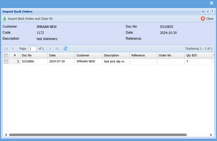This screenshot has width=217, height=141.
Task: Click the panel refresh icon in header
Action: [208, 11]
